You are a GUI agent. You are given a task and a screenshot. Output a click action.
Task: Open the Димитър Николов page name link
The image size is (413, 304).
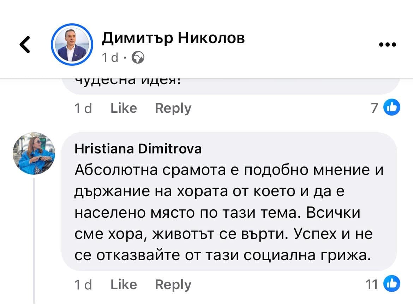(x=173, y=37)
